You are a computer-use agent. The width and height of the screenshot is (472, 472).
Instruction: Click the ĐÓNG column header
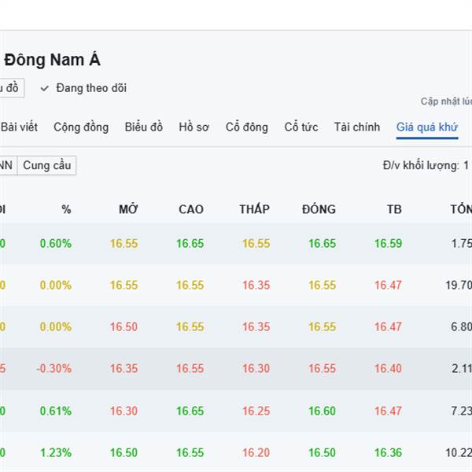point(318,209)
